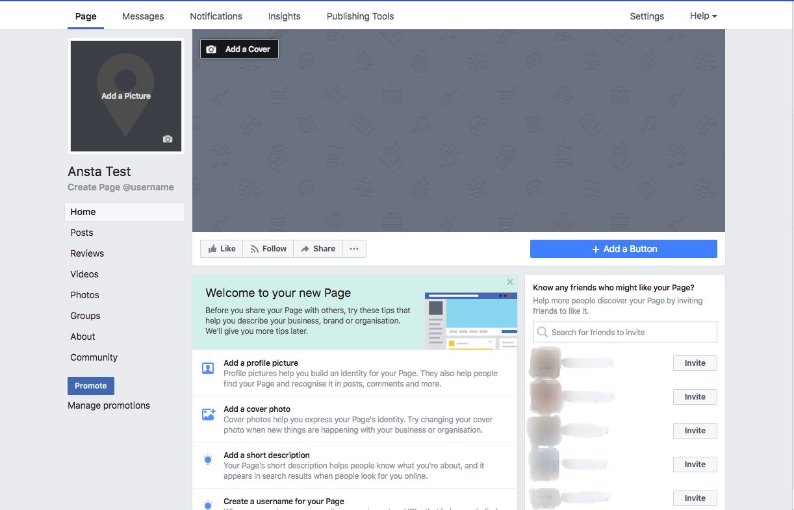Click the Follow button
Image resolution: width=794 pixels, height=510 pixels.
[x=268, y=249]
